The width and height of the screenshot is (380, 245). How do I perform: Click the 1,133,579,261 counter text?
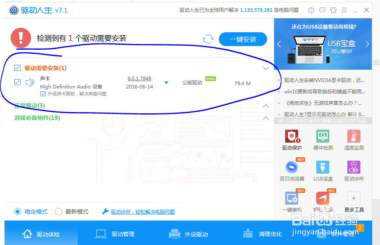coord(256,10)
